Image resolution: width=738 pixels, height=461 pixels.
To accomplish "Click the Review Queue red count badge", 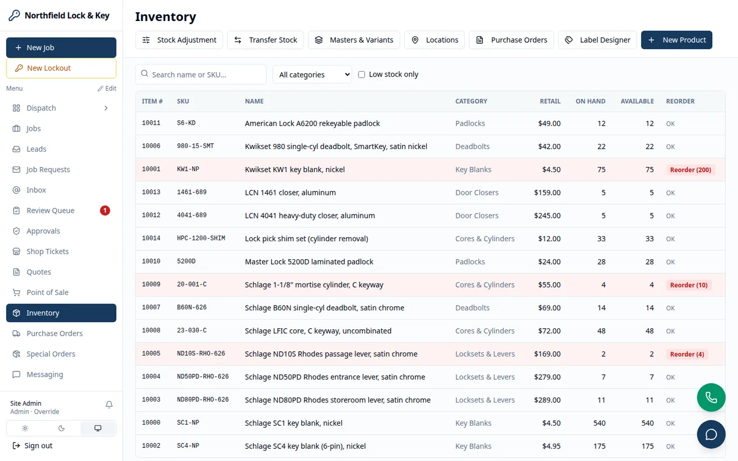I will pos(105,211).
